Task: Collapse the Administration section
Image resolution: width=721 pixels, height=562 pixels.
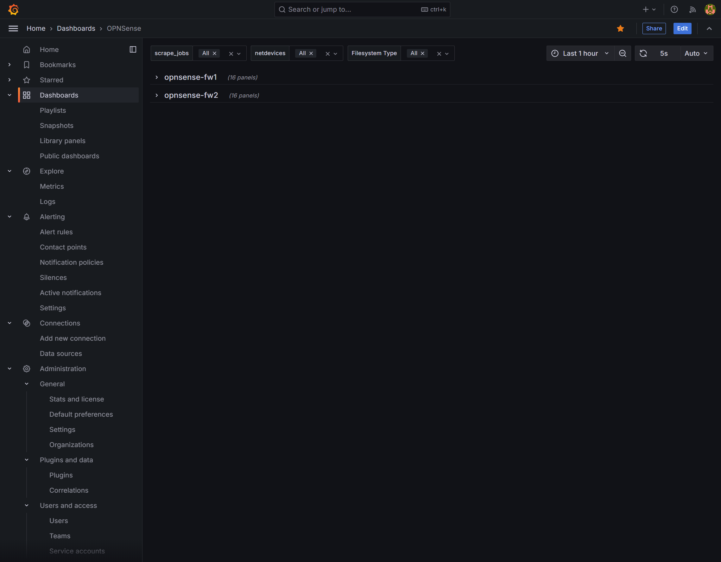Action: click(x=9, y=369)
